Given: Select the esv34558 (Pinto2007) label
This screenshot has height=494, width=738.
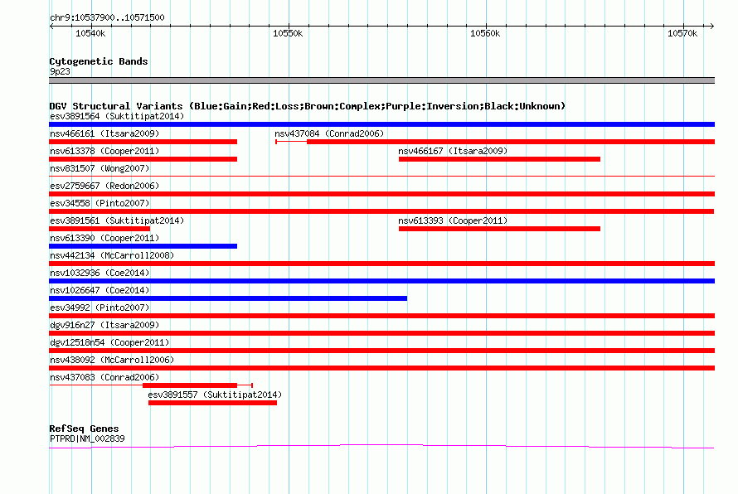Looking at the screenshot, I should (x=100, y=203).
